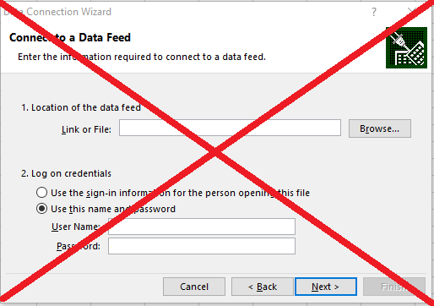Viewport: 434px width, 306px height.
Task: Click the greyed-out Finish button
Action: [394, 287]
